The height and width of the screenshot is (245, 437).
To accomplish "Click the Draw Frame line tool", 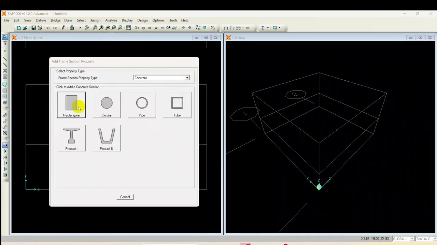I will [x=5, y=59].
